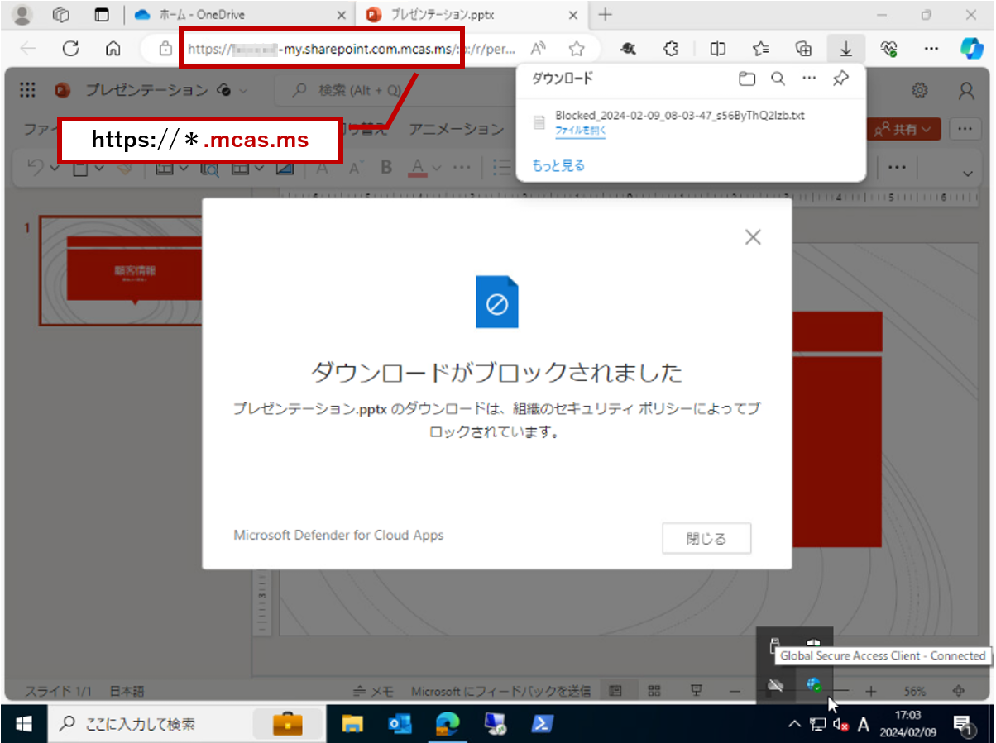Select the プレゼンテーション.pptx browser tab
The width and height of the screenshot is (996, 743).
(x=472, y=15)
